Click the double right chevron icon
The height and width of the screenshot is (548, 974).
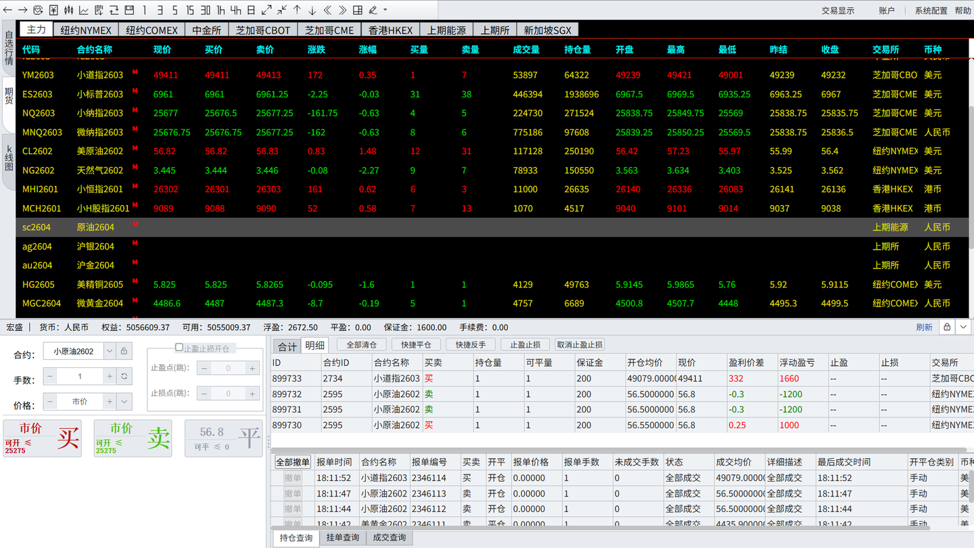tap(342, 10)
